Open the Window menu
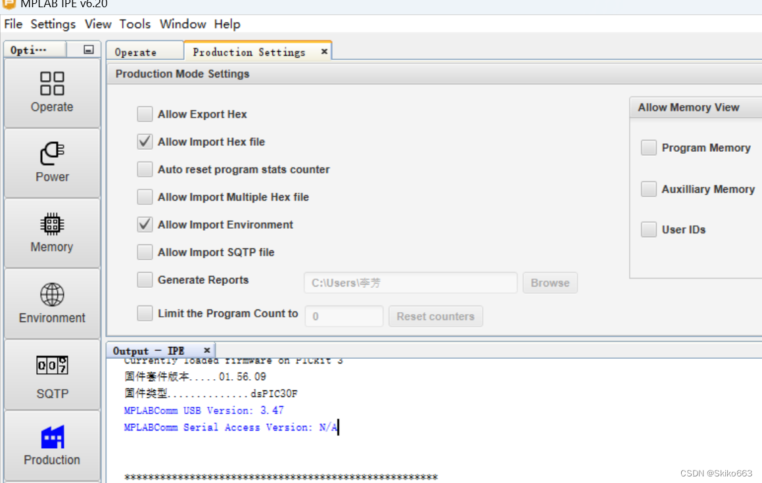 coord(183,24)
